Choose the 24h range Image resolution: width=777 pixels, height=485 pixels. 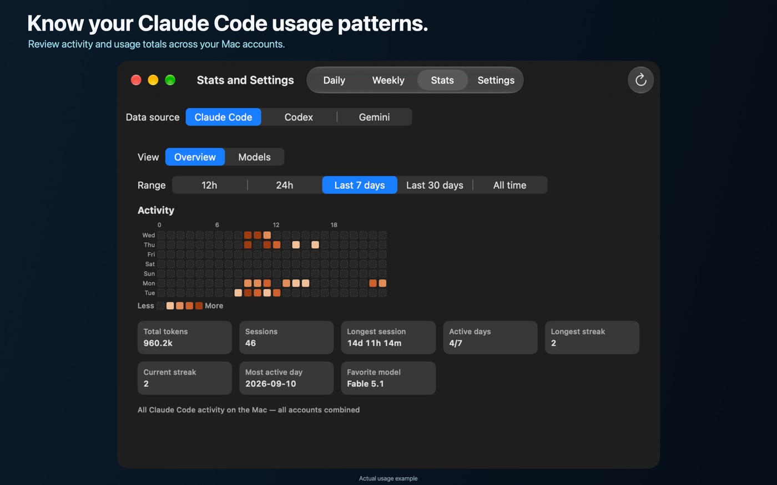pos(284,185)
